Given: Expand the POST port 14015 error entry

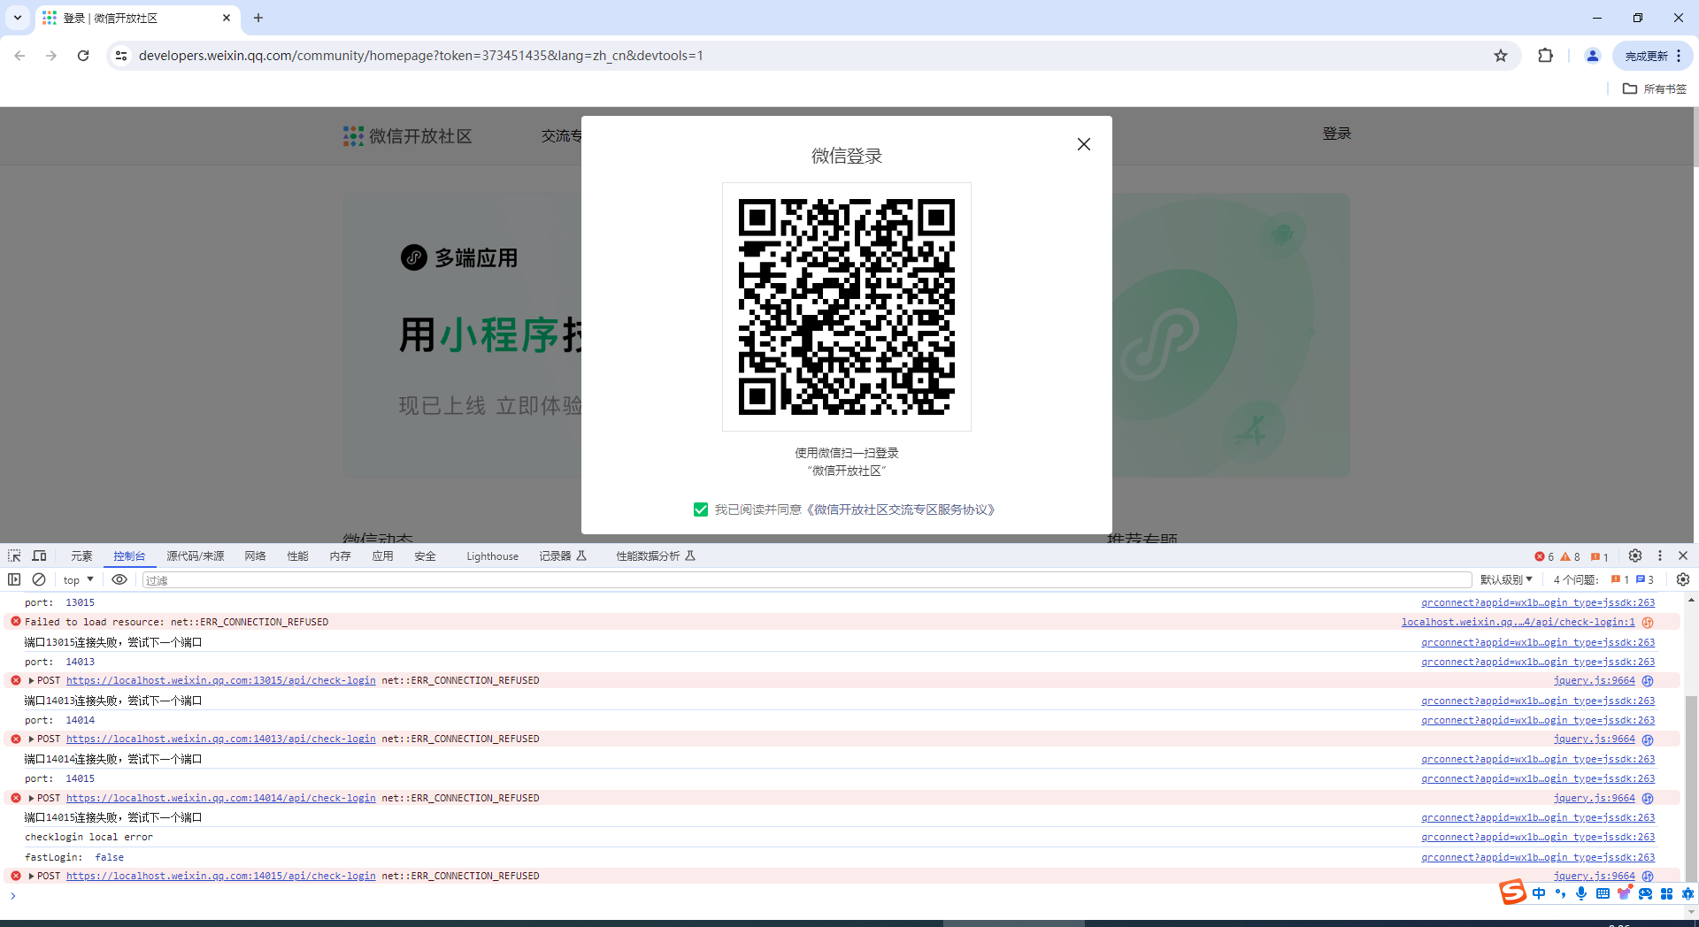Looking at the screenshot, I should (31, 876).
